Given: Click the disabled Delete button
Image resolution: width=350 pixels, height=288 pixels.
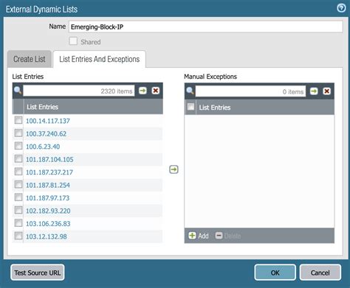Looking at the screenshot, I should pos(228,236).
